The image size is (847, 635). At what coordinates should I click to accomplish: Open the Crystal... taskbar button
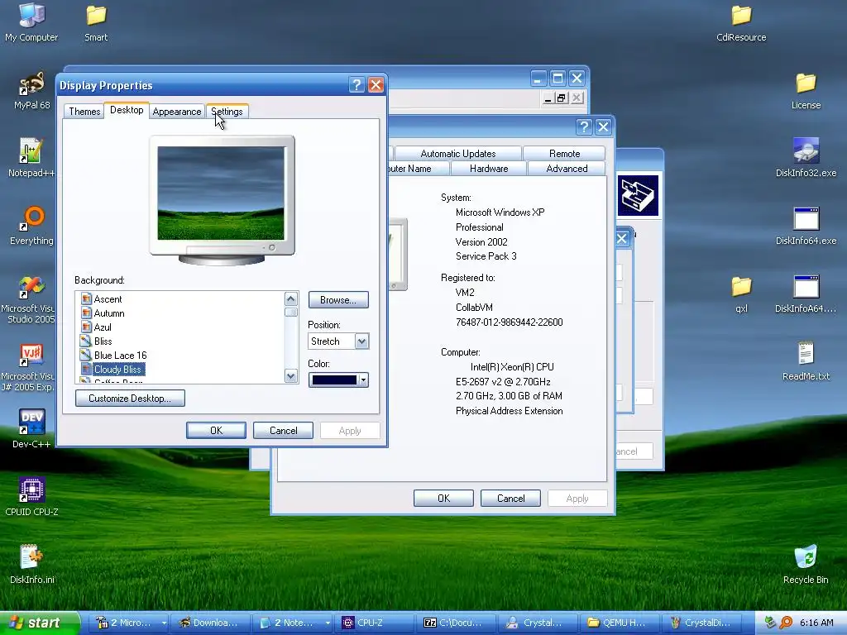537,623
